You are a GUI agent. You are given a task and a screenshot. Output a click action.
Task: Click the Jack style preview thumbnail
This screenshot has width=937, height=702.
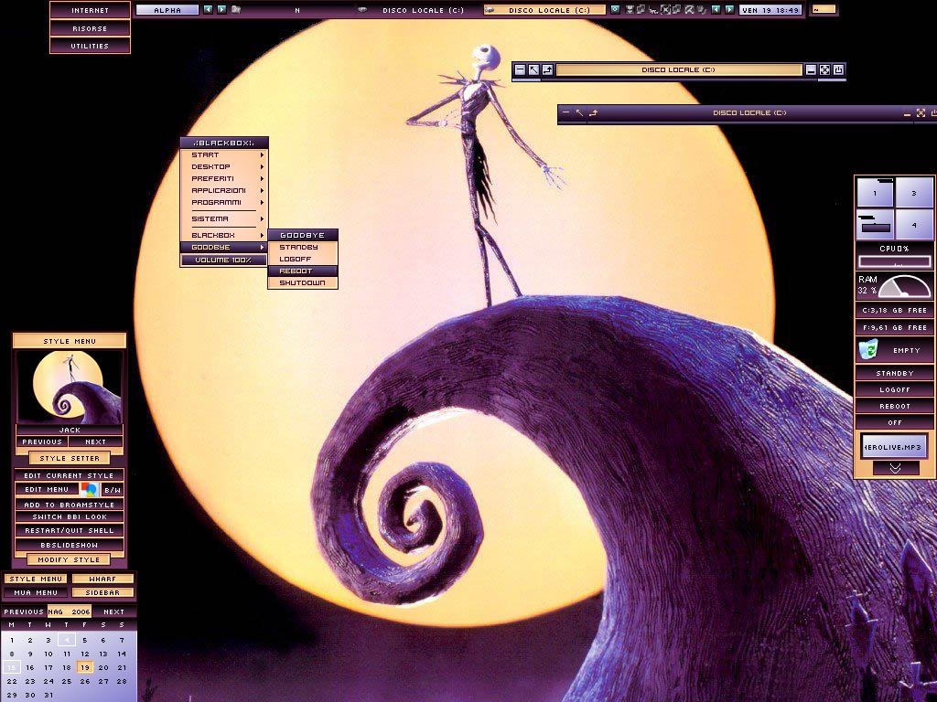[x=70, y=387]
